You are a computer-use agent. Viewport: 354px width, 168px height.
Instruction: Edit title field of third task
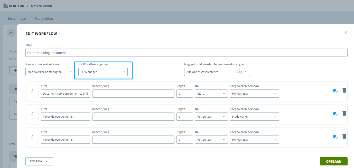click(66, 140)
